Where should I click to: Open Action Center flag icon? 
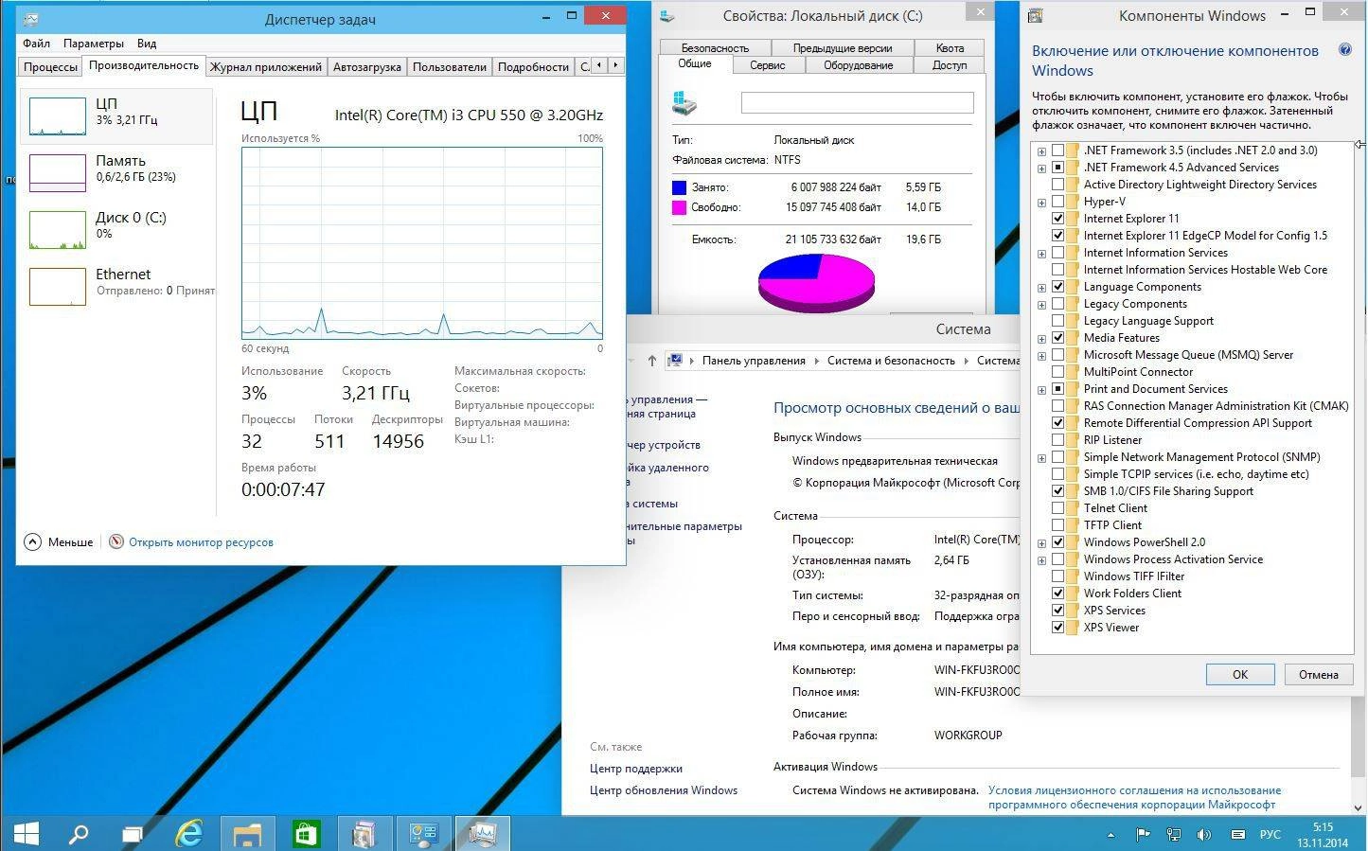(1144, 834)
